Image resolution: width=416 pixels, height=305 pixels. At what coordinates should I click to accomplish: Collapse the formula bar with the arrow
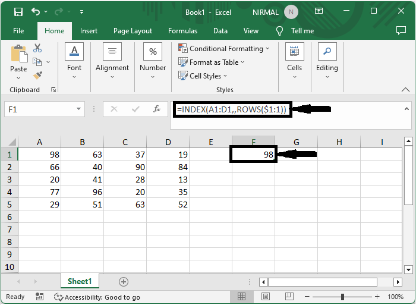(x=406, y=109)
